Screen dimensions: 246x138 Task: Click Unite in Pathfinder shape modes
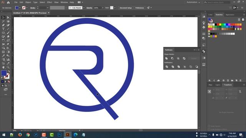(x=166, y=58)
